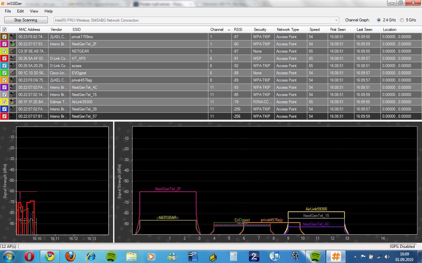422x263 pixels.
Task: Click signal strength icon for NextGenTel_57
Action: (x=13, y=116)
